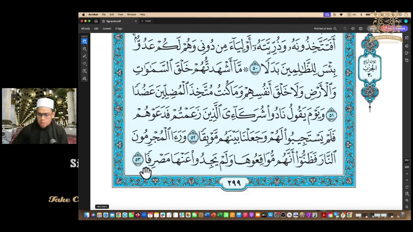Zoom in with the magnifier plus icon
The width and height of the screenshot is (413, 232).
pyautogui.click(x=407, y=200)
